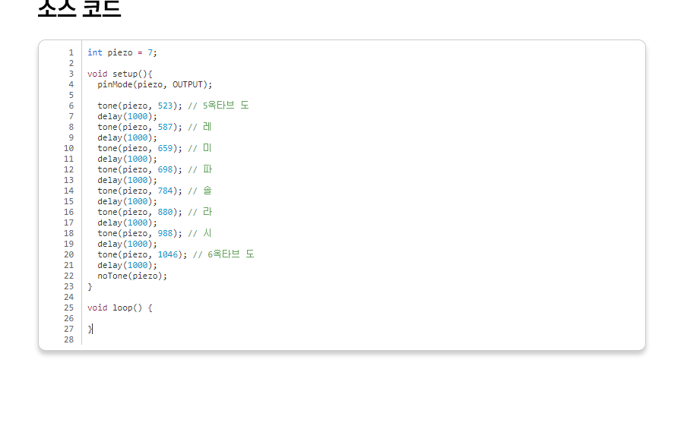Click the tone(piezo, 698) call
684x426 pixels.
pyautogui.click(x=139, y=169)
